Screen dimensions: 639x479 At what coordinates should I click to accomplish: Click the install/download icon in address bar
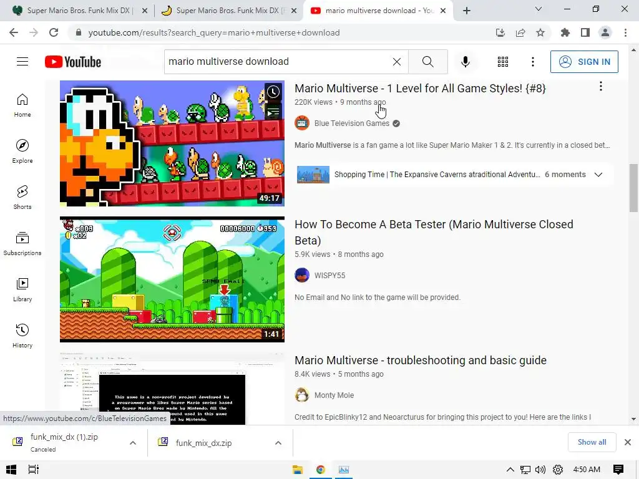pyautogui.click(x=500, y=32)
